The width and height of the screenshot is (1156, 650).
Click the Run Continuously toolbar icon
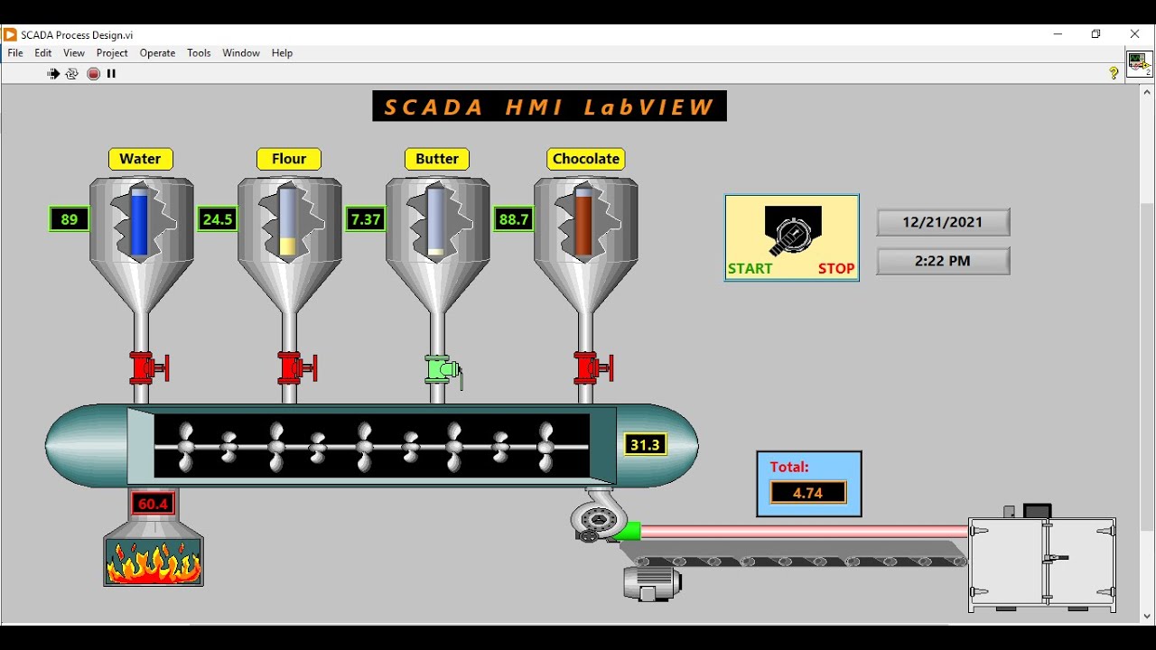(72, 74)
